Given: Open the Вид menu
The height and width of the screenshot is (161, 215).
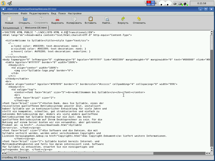Looking at the screenshot, I should click(x=53, y=13).
